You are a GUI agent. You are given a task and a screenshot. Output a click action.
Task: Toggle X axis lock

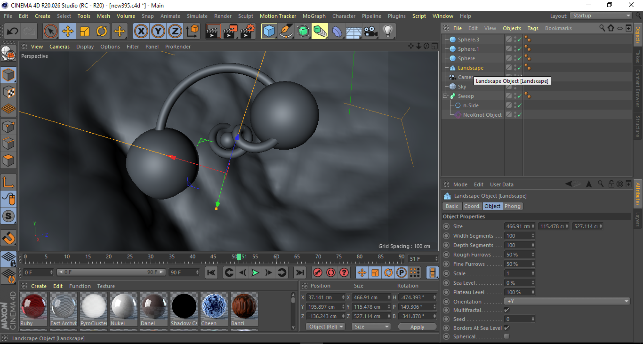pyautogui.click(x=141, y=32)
